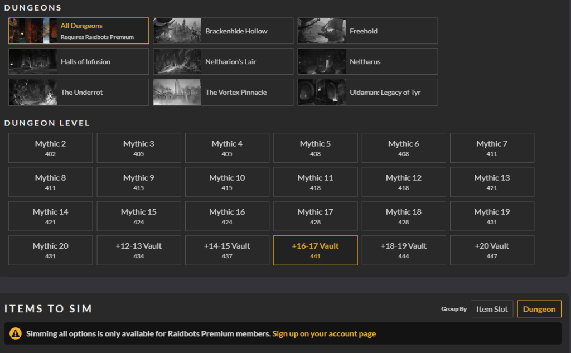Open Sign up on your account page link
571x353 pixels.
click(x=324, y=333)
